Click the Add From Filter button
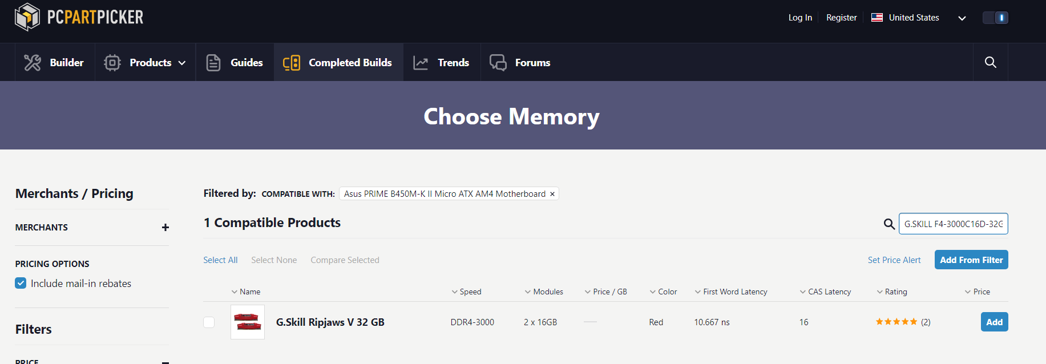The image size is (1046, 364). point(971,260)
